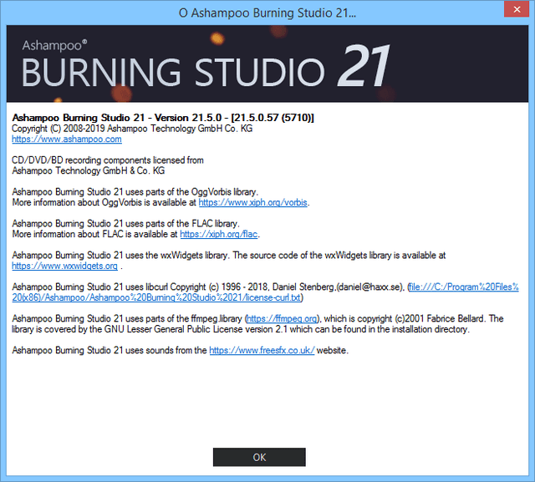Close the About Ashampoo Burning Studio dialog
This screenshot has width=535, height=482.
(517, 9)
